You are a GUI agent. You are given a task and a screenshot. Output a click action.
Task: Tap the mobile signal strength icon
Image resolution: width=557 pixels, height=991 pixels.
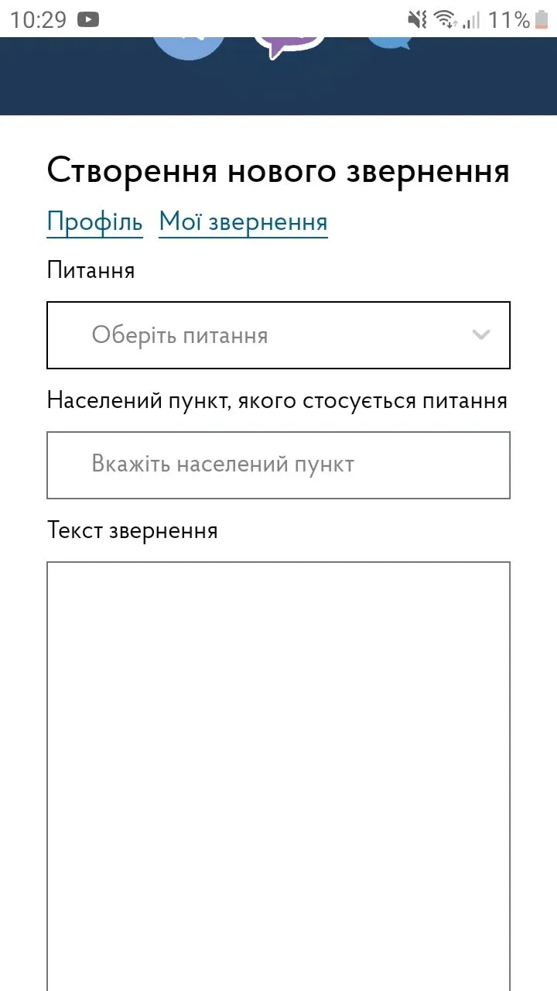coord(471,19)
